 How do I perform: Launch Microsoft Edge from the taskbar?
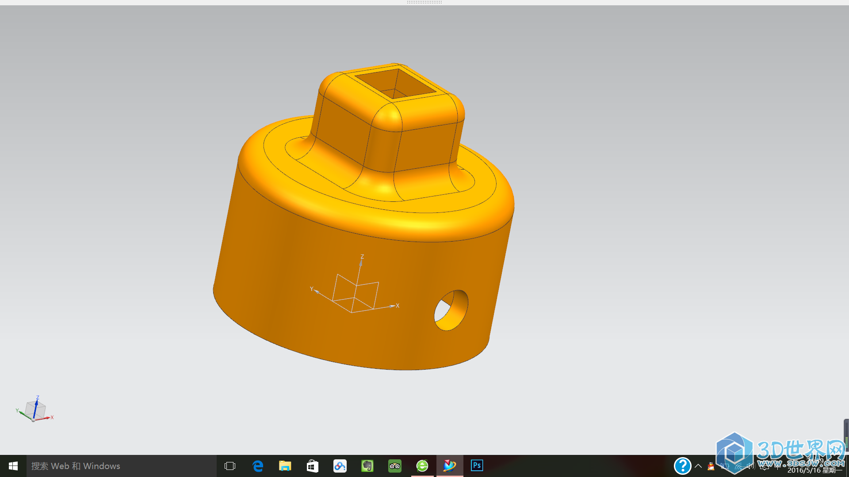click(x=258, y=466)
